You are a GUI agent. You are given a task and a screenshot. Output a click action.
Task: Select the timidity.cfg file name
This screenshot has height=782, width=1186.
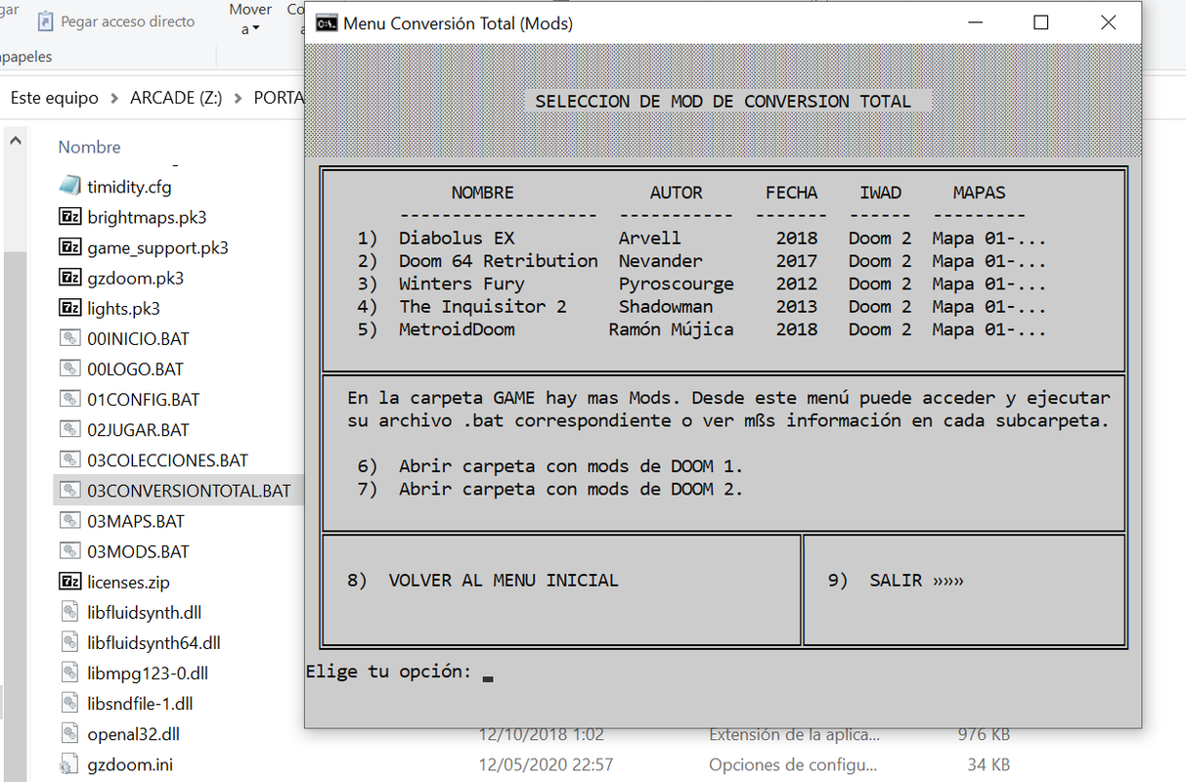pos(129,187)
